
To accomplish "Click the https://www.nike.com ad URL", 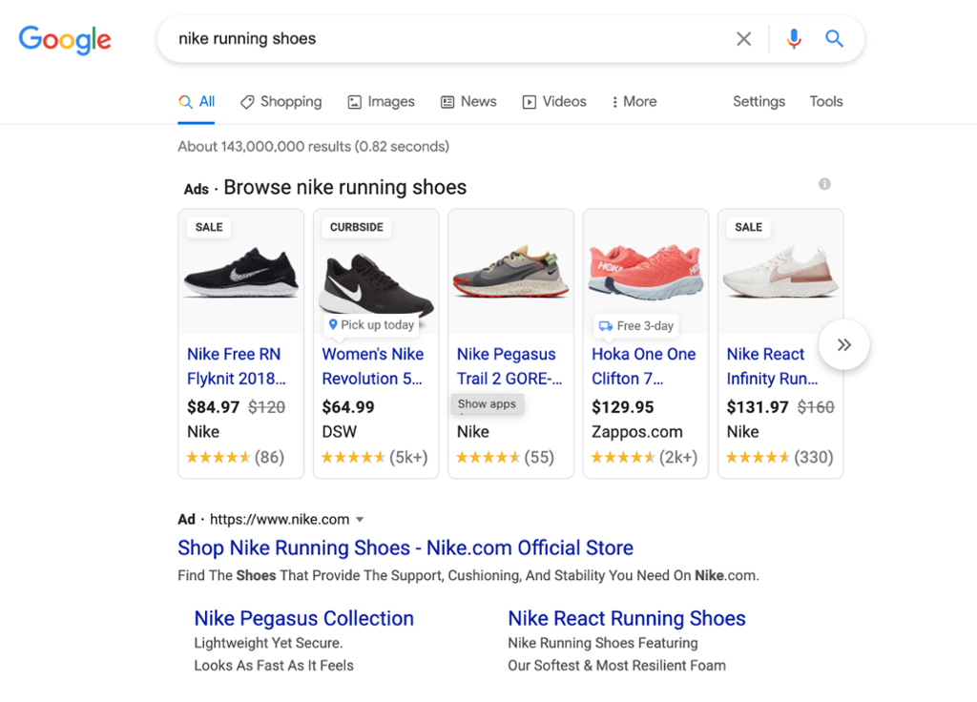I will [x=280, y=520].
